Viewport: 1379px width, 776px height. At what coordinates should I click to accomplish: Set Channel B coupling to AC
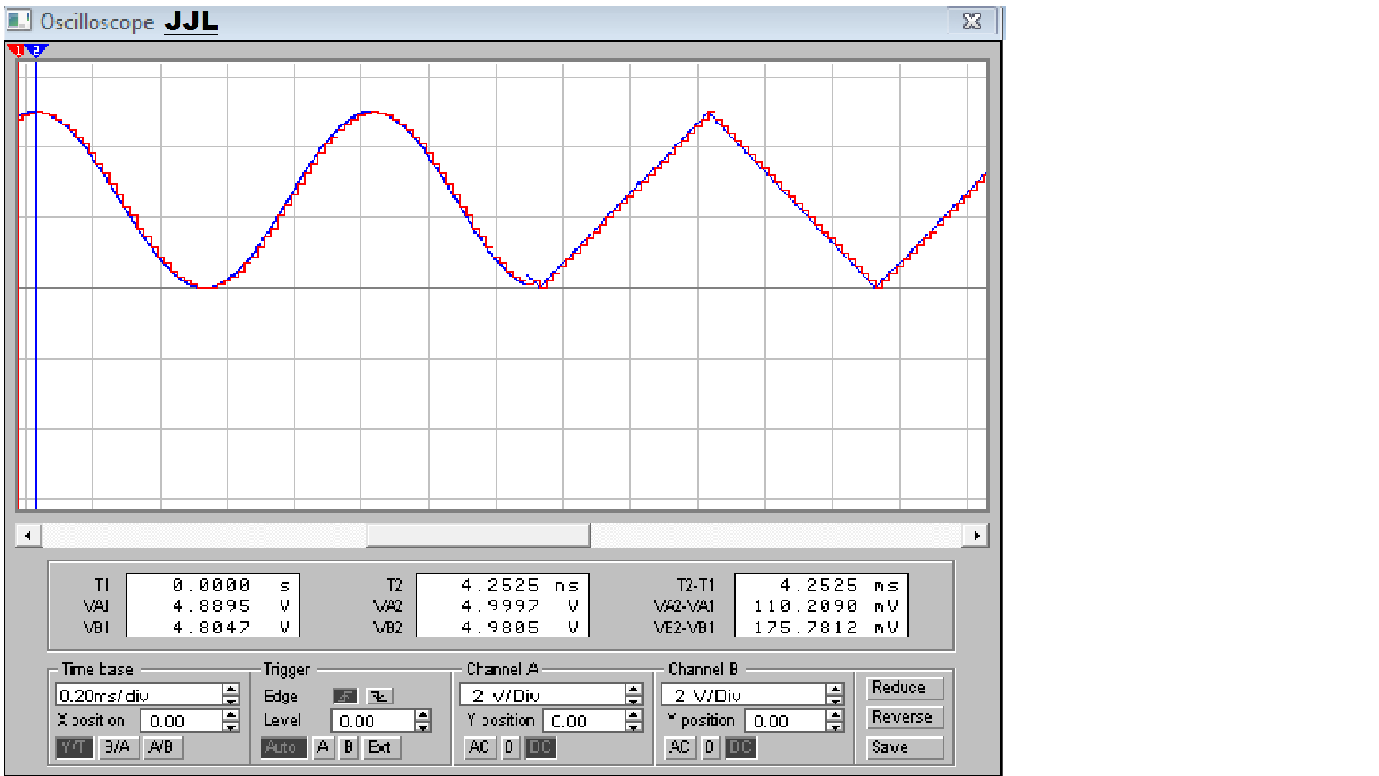pos(679,747)
